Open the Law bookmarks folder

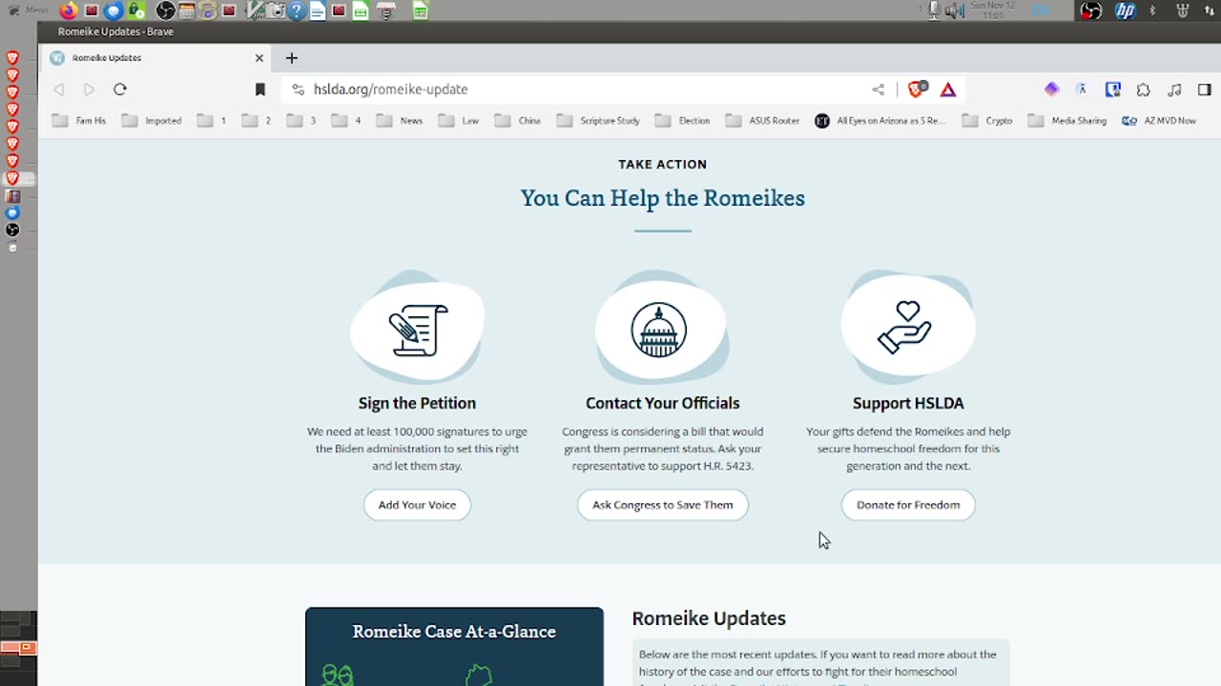[x=459, y=120]
